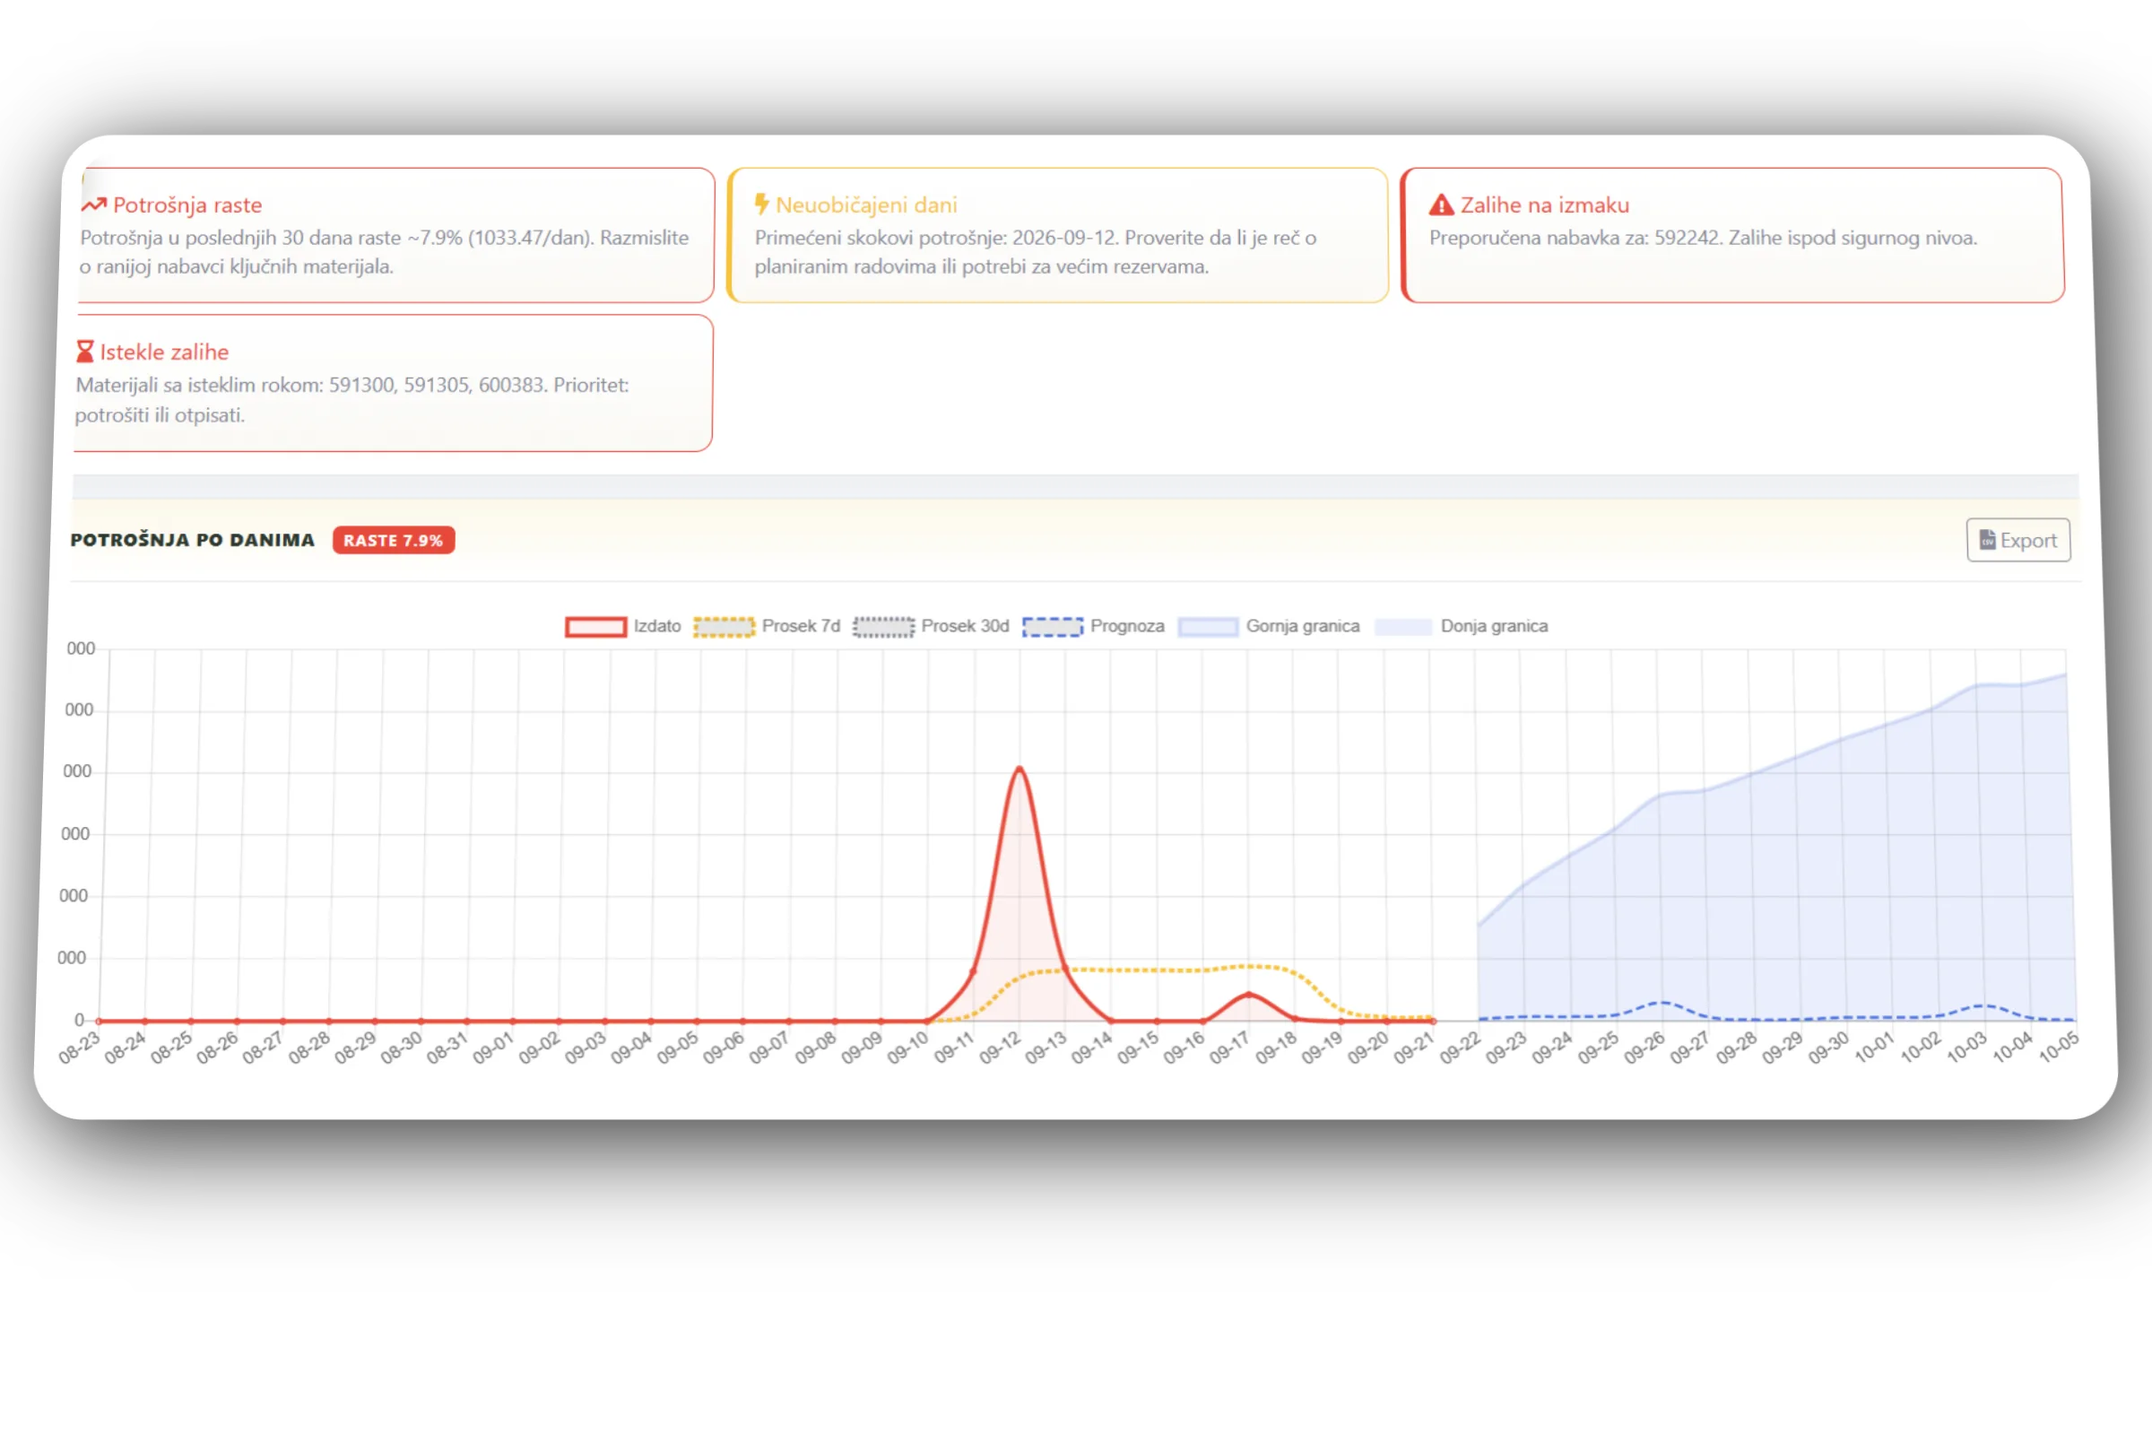The height and width of the screenshot is (1435, 2152).
Task: Click the hourglass icon for Istekle zalihe
Action: 85,352
